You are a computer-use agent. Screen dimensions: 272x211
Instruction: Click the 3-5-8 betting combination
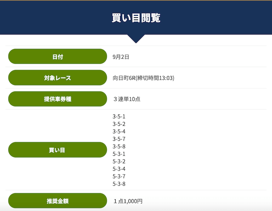[x=119, y=146]
